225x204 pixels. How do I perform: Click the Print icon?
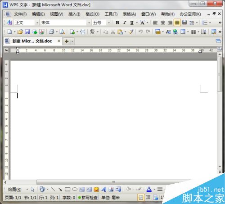52,32
